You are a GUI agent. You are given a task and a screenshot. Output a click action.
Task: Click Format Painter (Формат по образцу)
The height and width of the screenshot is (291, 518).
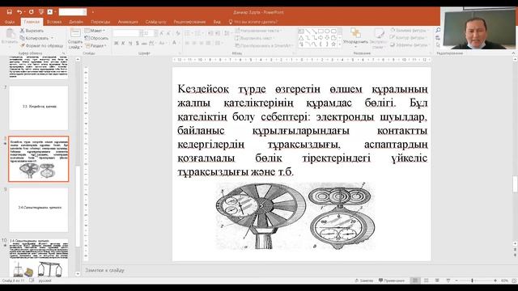41,45
